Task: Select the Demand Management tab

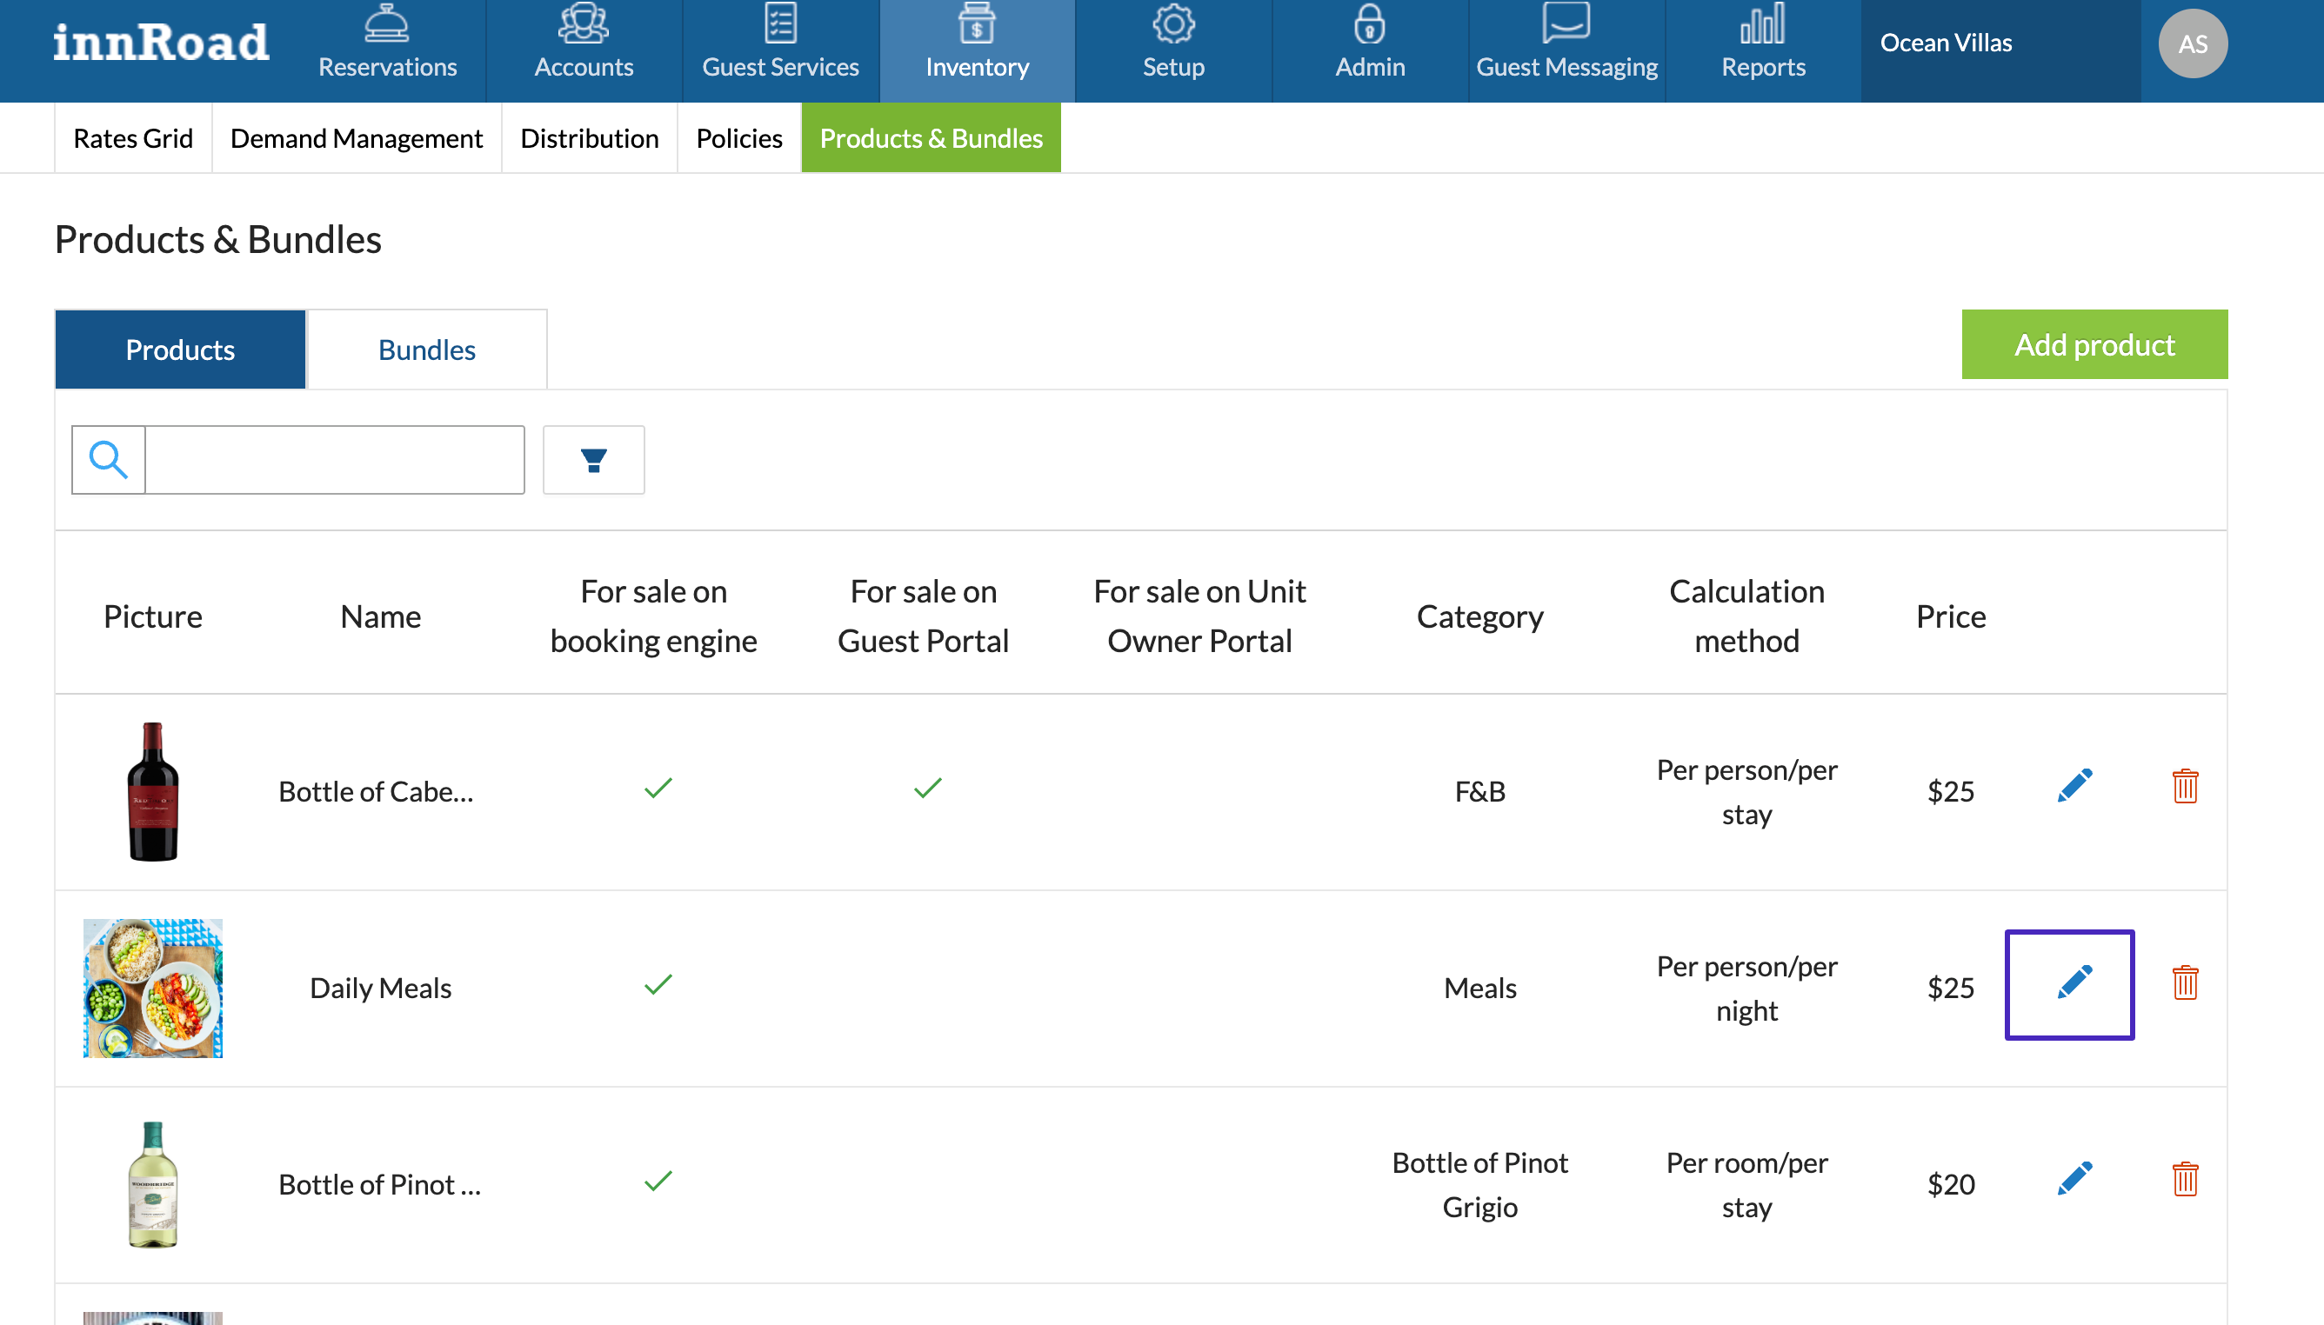Action: (x=356, y=138)
